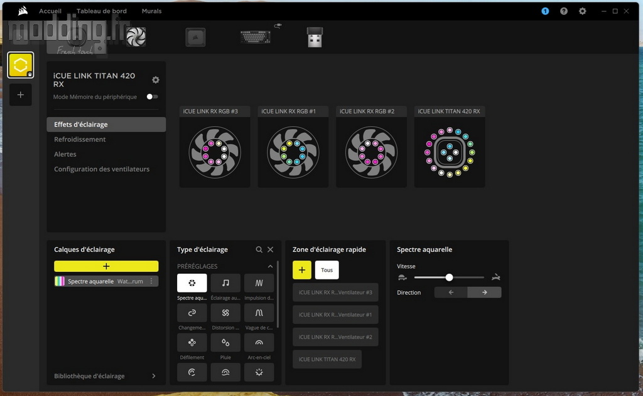Select the iCUE LINK RX RGB #1 fan preview

point(293,147)
